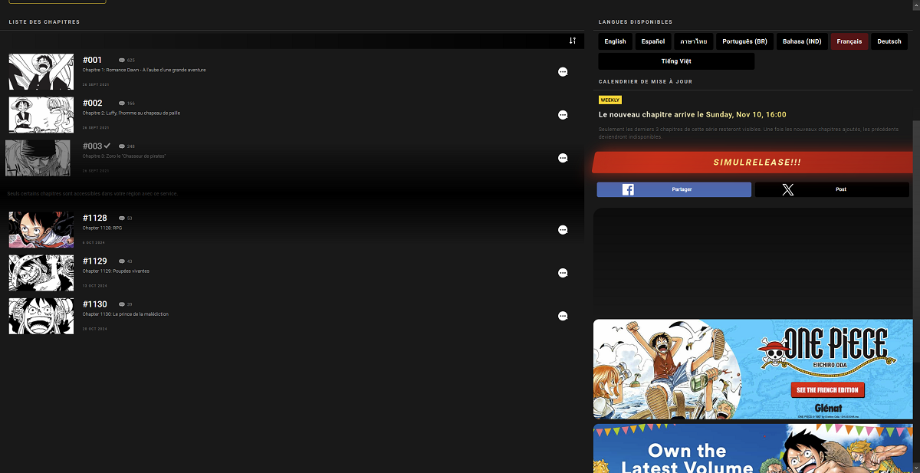Open chapter #1129 thumbnail image
Viewport: 920px width, 473px height.
(41, 273)
